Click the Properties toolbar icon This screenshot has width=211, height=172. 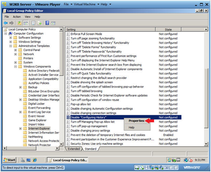[x=33, y=23]
